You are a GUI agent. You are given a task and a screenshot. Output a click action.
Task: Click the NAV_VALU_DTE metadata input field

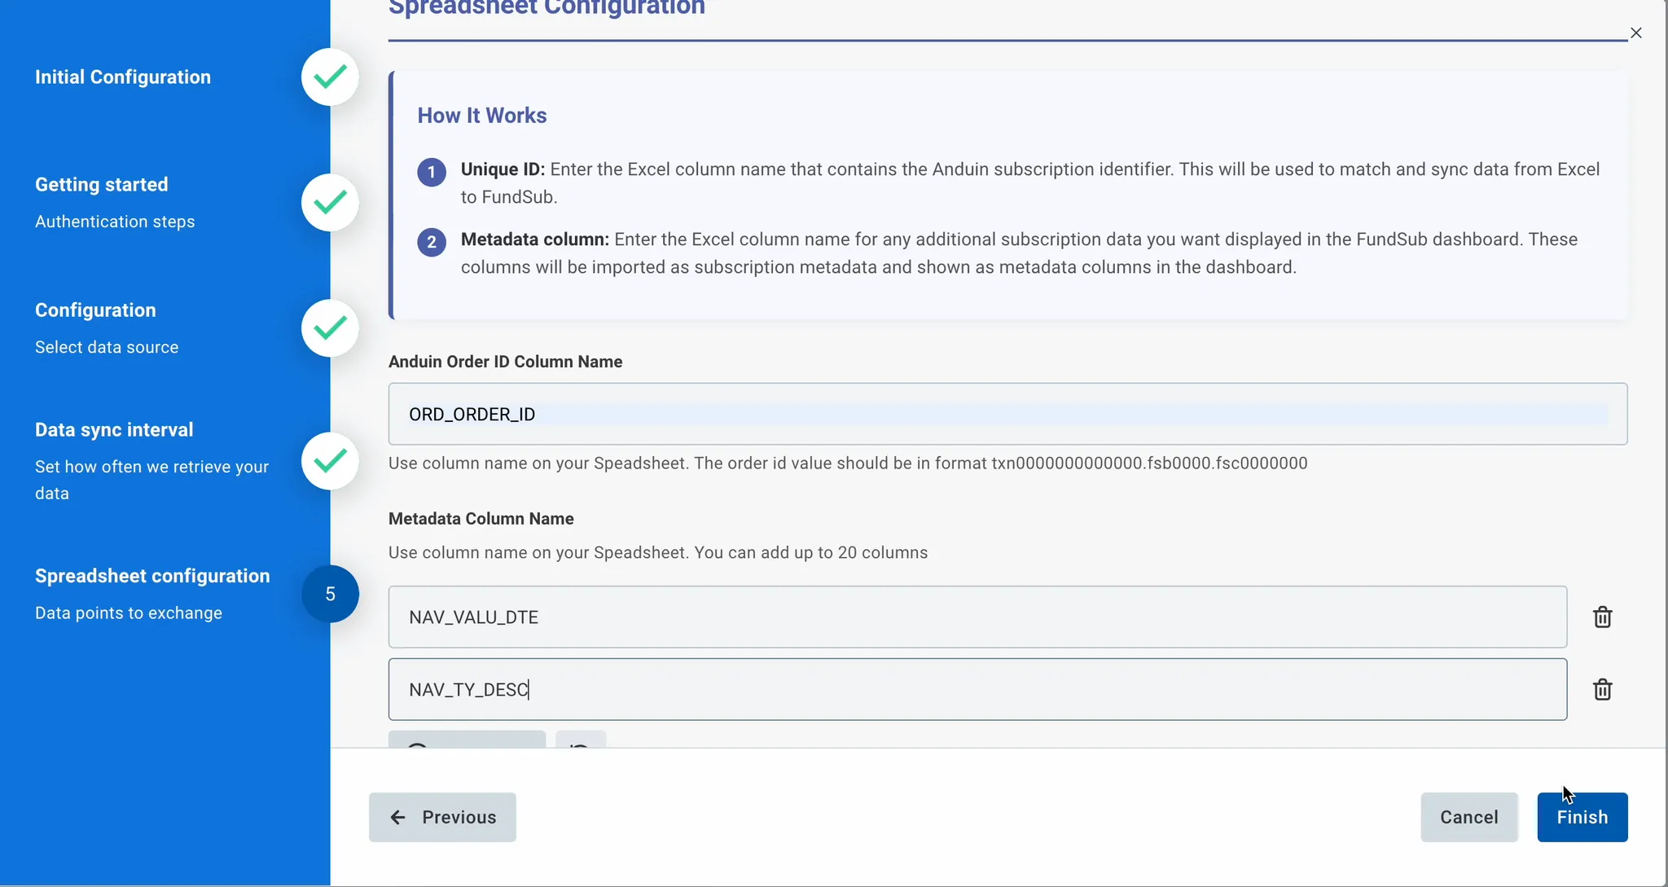(x=977, y=617)
